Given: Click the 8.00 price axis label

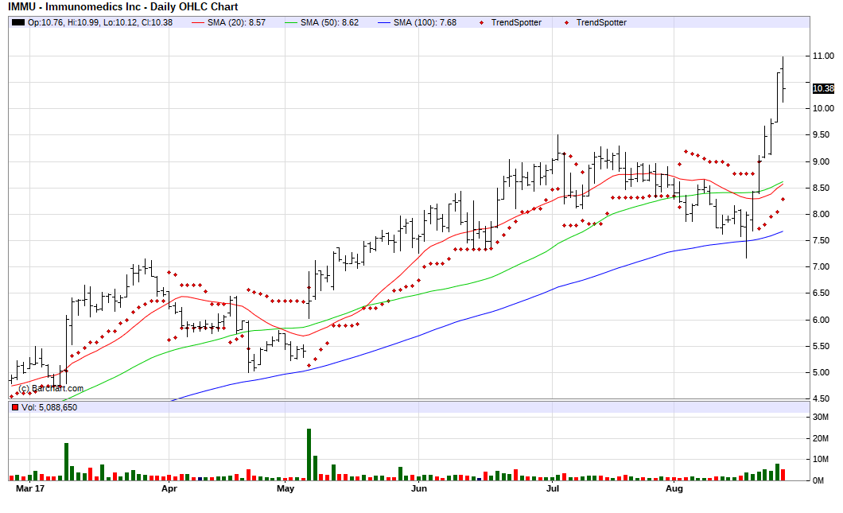Looking at the screenshot, I should click(x=821, y=214).
